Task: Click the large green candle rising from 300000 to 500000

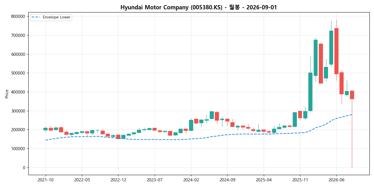Action: click(310, 92)
